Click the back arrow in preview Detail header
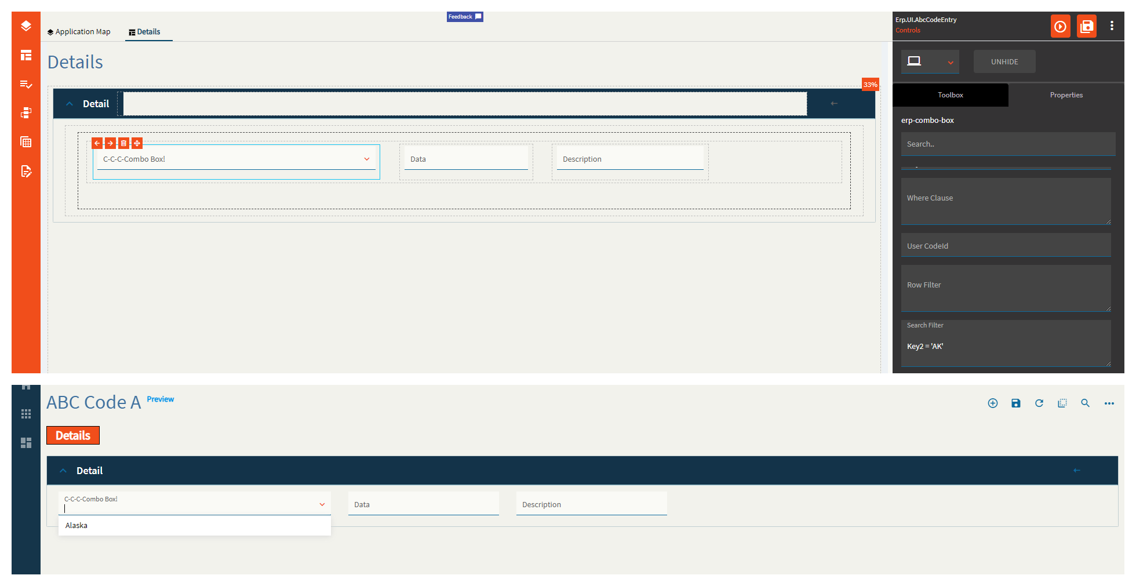 pyautogui.click(x=1077, y=470)
